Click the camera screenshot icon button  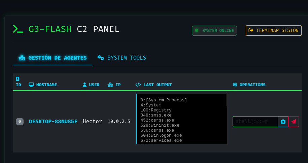coord(283,122)
